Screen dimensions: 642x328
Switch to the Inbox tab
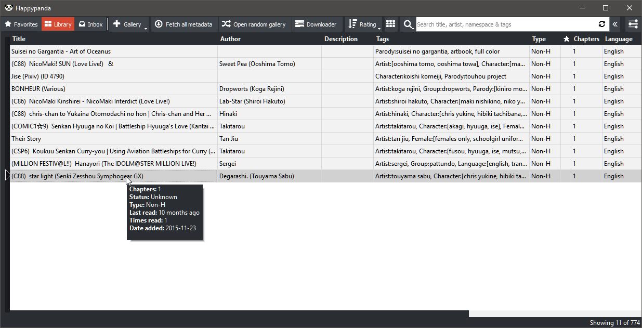tap(90, 24)
